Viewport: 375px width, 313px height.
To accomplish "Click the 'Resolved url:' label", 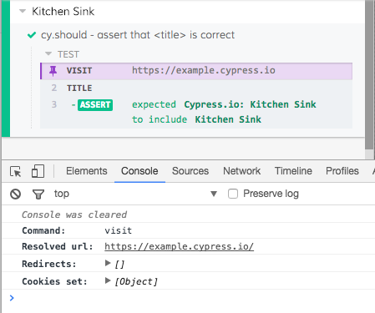I will click(58, 246).
